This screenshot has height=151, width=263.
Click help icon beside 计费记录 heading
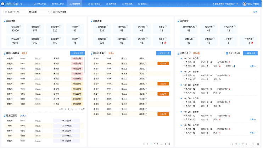click(x=190, y=53)
